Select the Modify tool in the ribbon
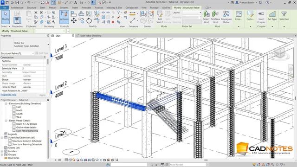The image size is (297, 167). coord(6,17)
